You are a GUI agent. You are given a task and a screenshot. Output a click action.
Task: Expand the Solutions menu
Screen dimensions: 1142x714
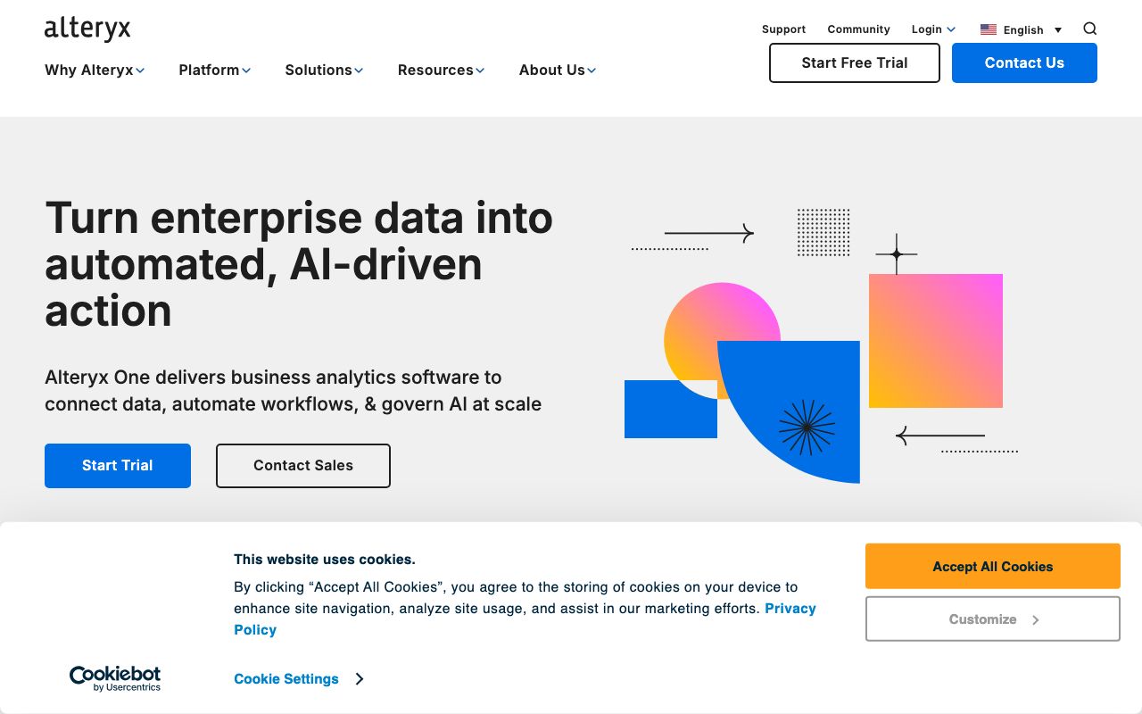point(324,70)
